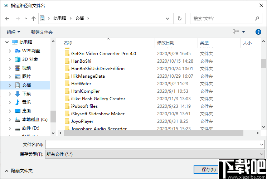
Task: Open the view options dropdown arrow
Action: [243, 32]
